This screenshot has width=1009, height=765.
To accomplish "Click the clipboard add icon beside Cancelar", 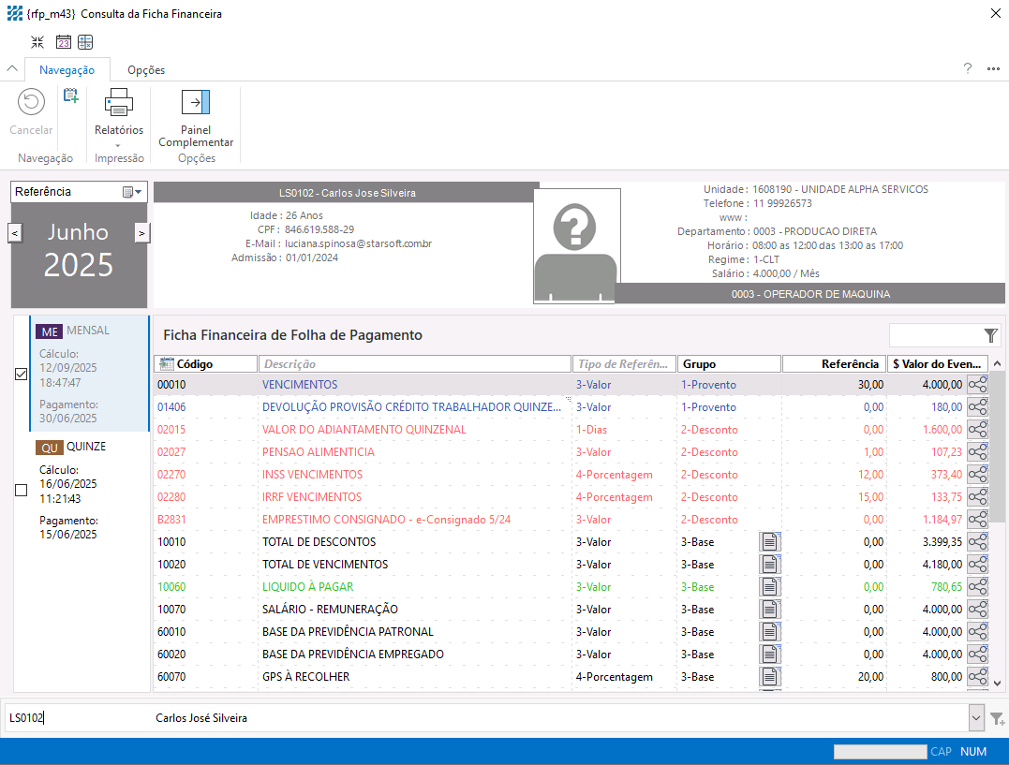I will pyautogui.click(x=70, y=96).
